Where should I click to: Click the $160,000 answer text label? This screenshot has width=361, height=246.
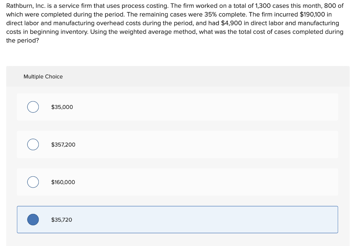coord(63,182)
